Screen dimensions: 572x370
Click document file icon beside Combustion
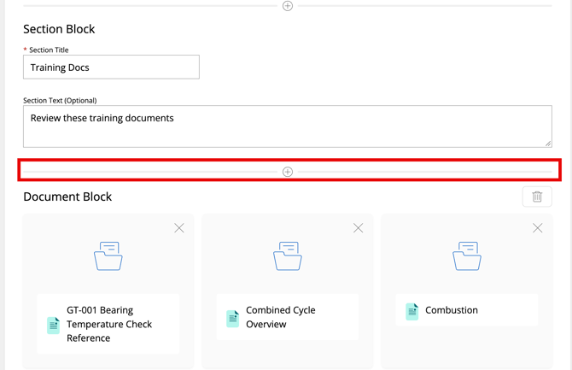pyautogui.click(x=411, y=312)
